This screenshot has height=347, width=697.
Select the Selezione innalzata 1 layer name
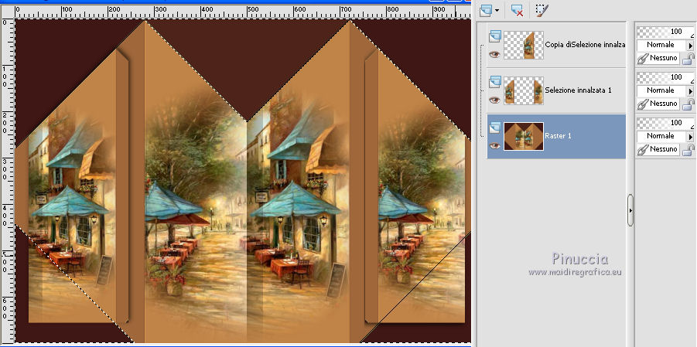coord(579,90)
